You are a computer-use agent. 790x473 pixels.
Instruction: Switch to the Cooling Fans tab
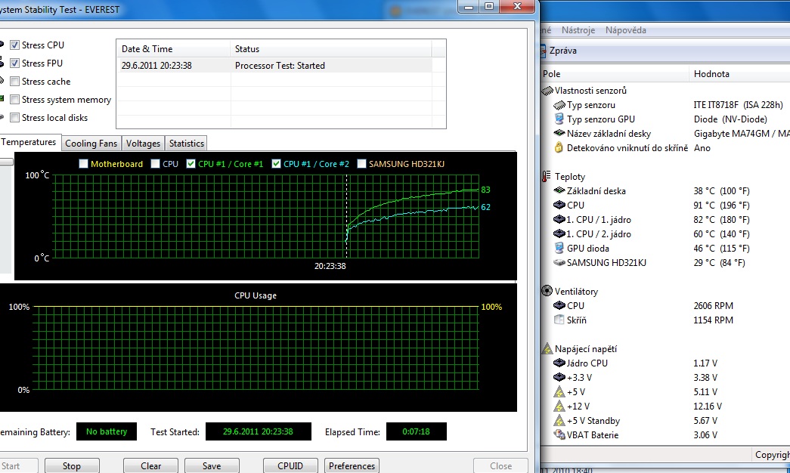tap(91, 144)
